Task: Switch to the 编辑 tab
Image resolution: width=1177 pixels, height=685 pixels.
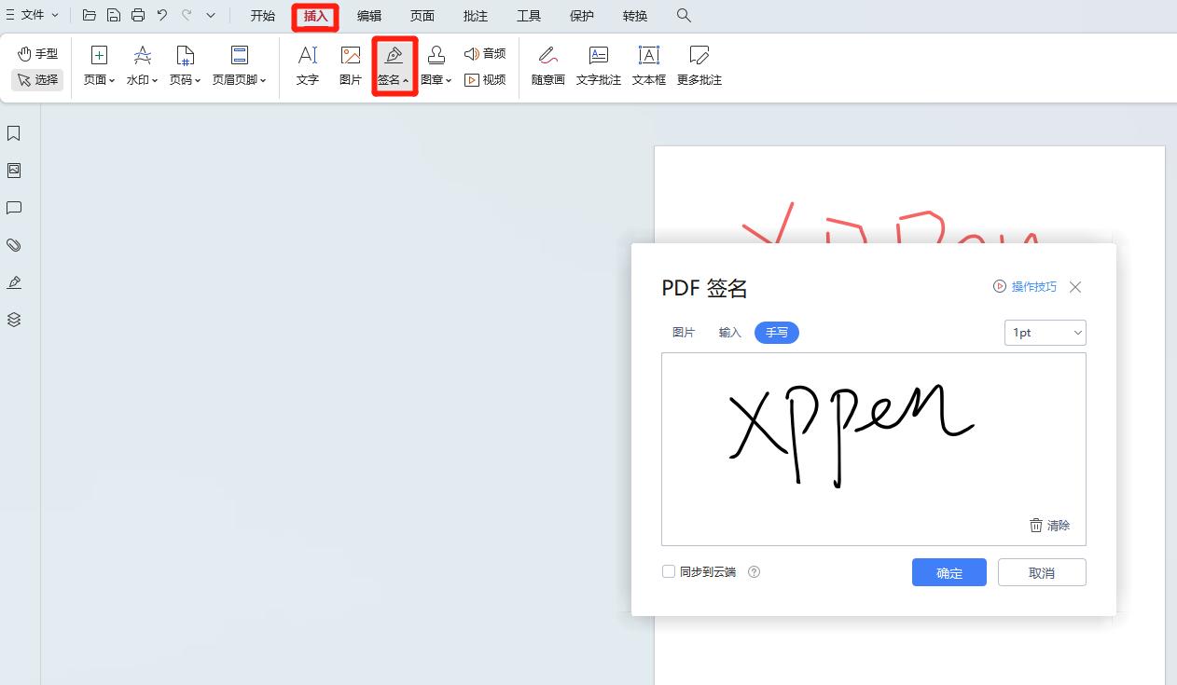Action: [369, 16]
